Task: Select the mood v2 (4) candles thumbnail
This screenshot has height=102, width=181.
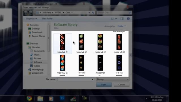Action: coord(119,42)
